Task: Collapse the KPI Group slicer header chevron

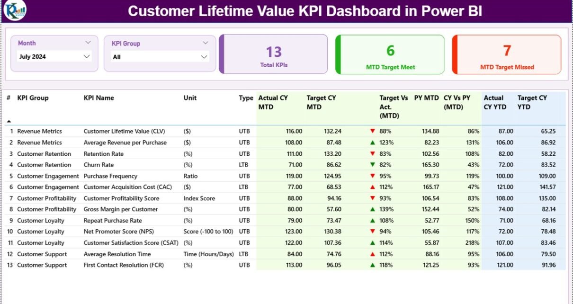Action: 205,43
